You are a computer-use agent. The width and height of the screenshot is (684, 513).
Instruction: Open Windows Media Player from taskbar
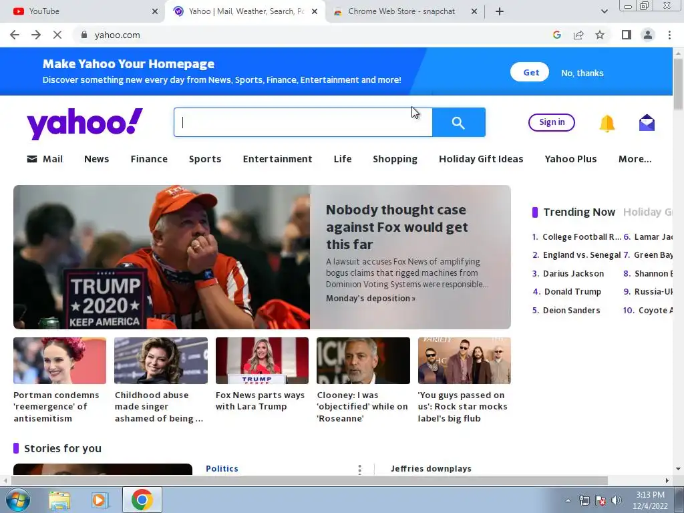100,500
